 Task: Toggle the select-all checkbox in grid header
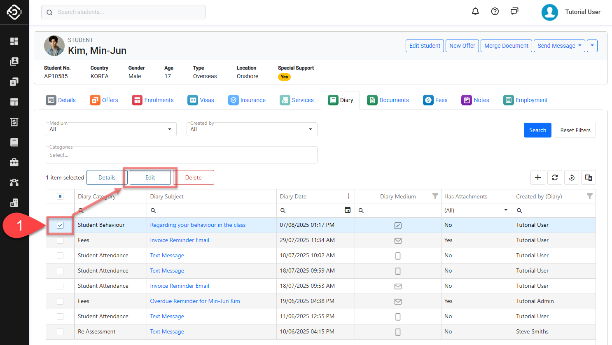click(60, 196)
